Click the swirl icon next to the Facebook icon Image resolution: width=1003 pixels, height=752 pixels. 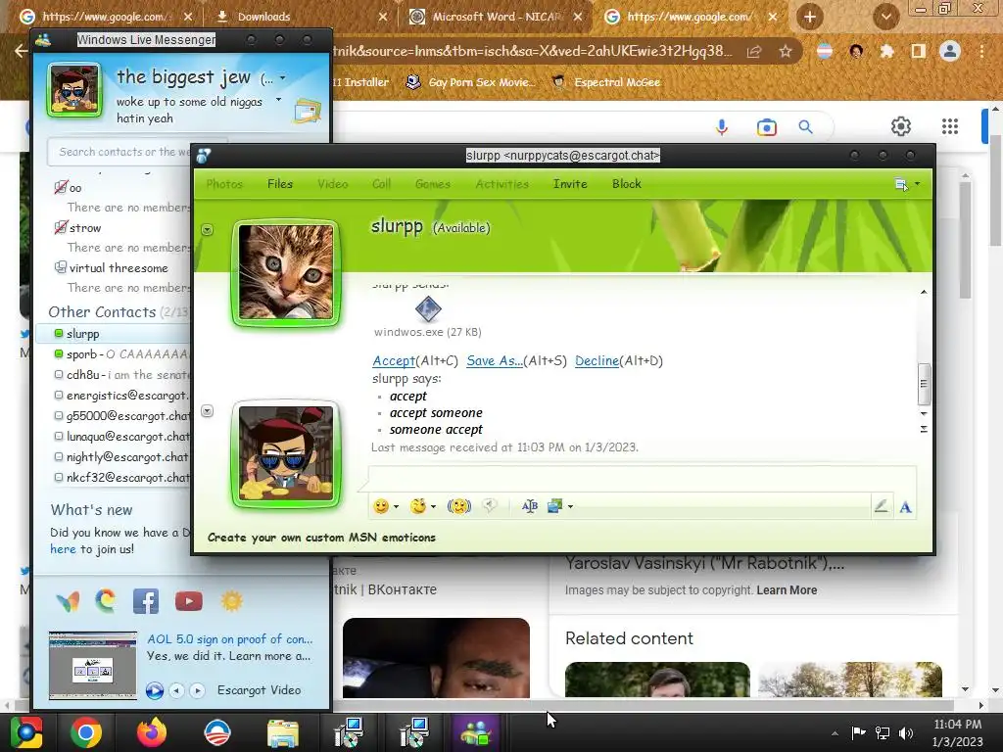(106, 601)
